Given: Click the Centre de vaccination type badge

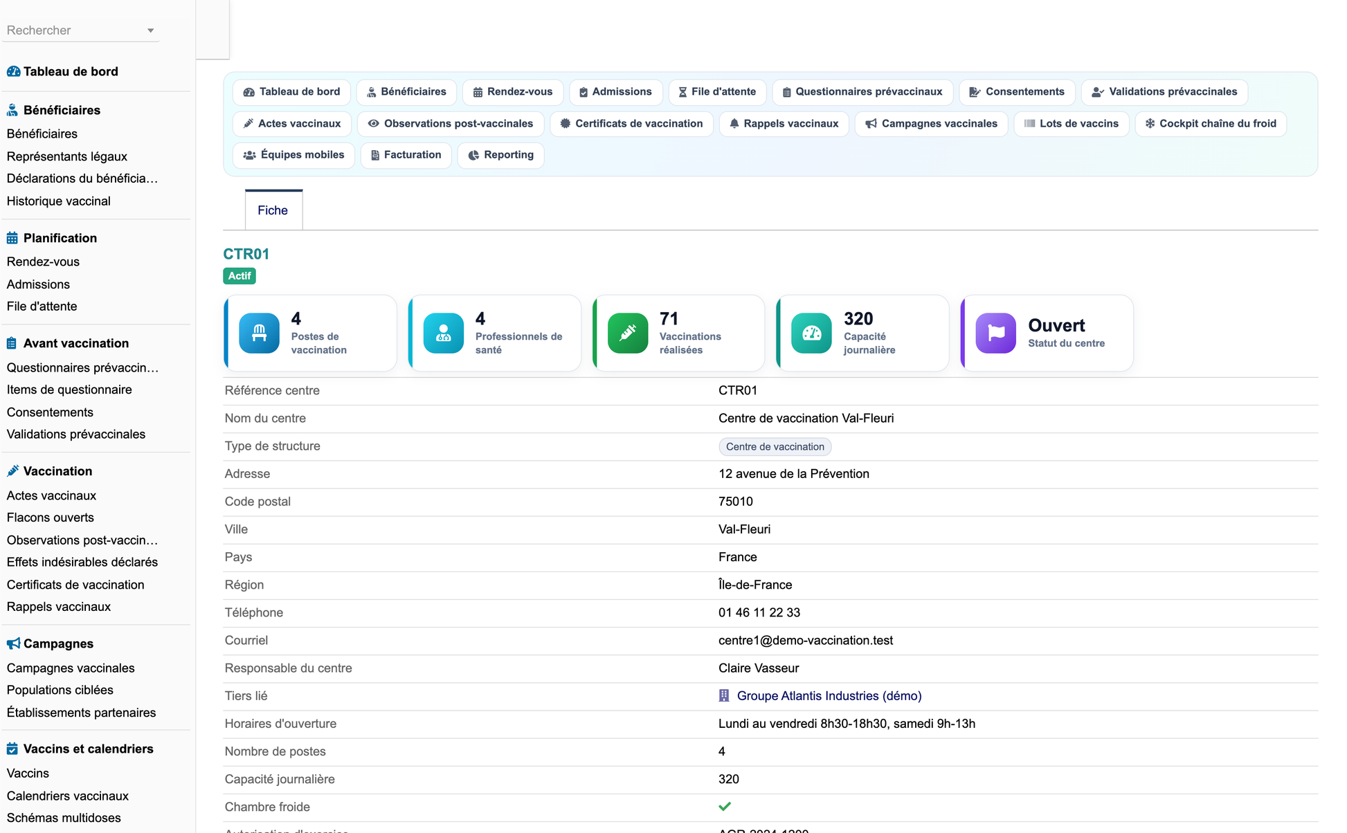Looking at the screenshot, I should click(775, 447).
